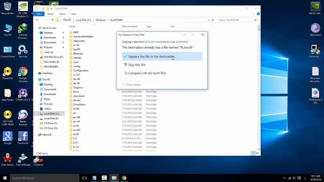This screenshot has width=324, height=182.
Task: Click the Windows Start button
Action: [x=5, y=178]
